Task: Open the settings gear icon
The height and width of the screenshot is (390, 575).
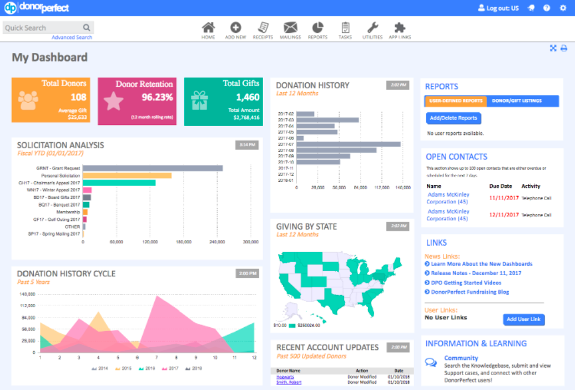Action: pyautogui.click(x=563, y=8)
